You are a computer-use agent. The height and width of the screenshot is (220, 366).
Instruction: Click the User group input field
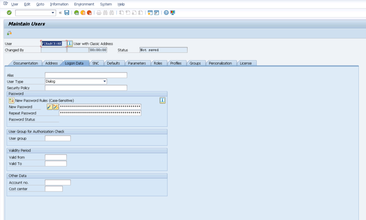pyautogui.click(x=58, y=138)
